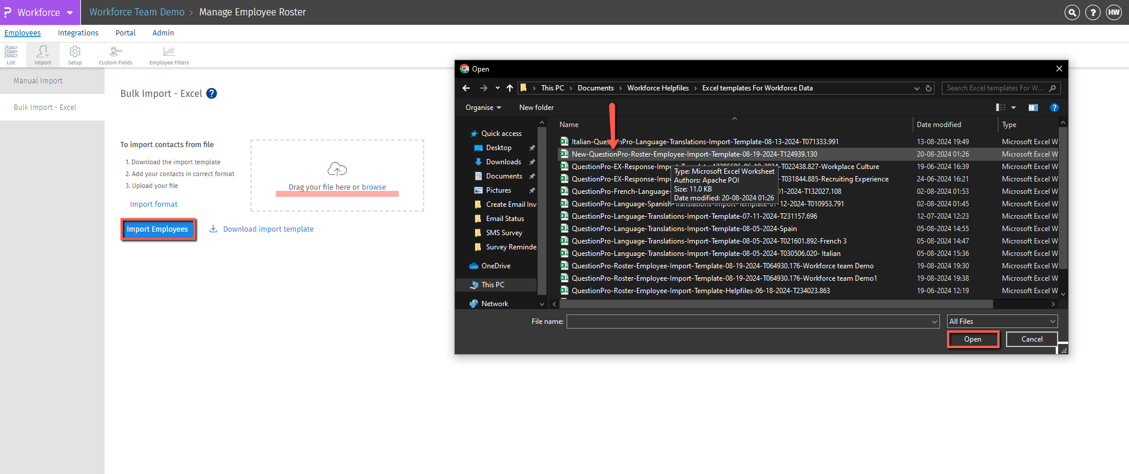The width and height of the screenshot is (1129, 474).
Task: Click the Import Employees button
Action: click(x=158, y=229)
